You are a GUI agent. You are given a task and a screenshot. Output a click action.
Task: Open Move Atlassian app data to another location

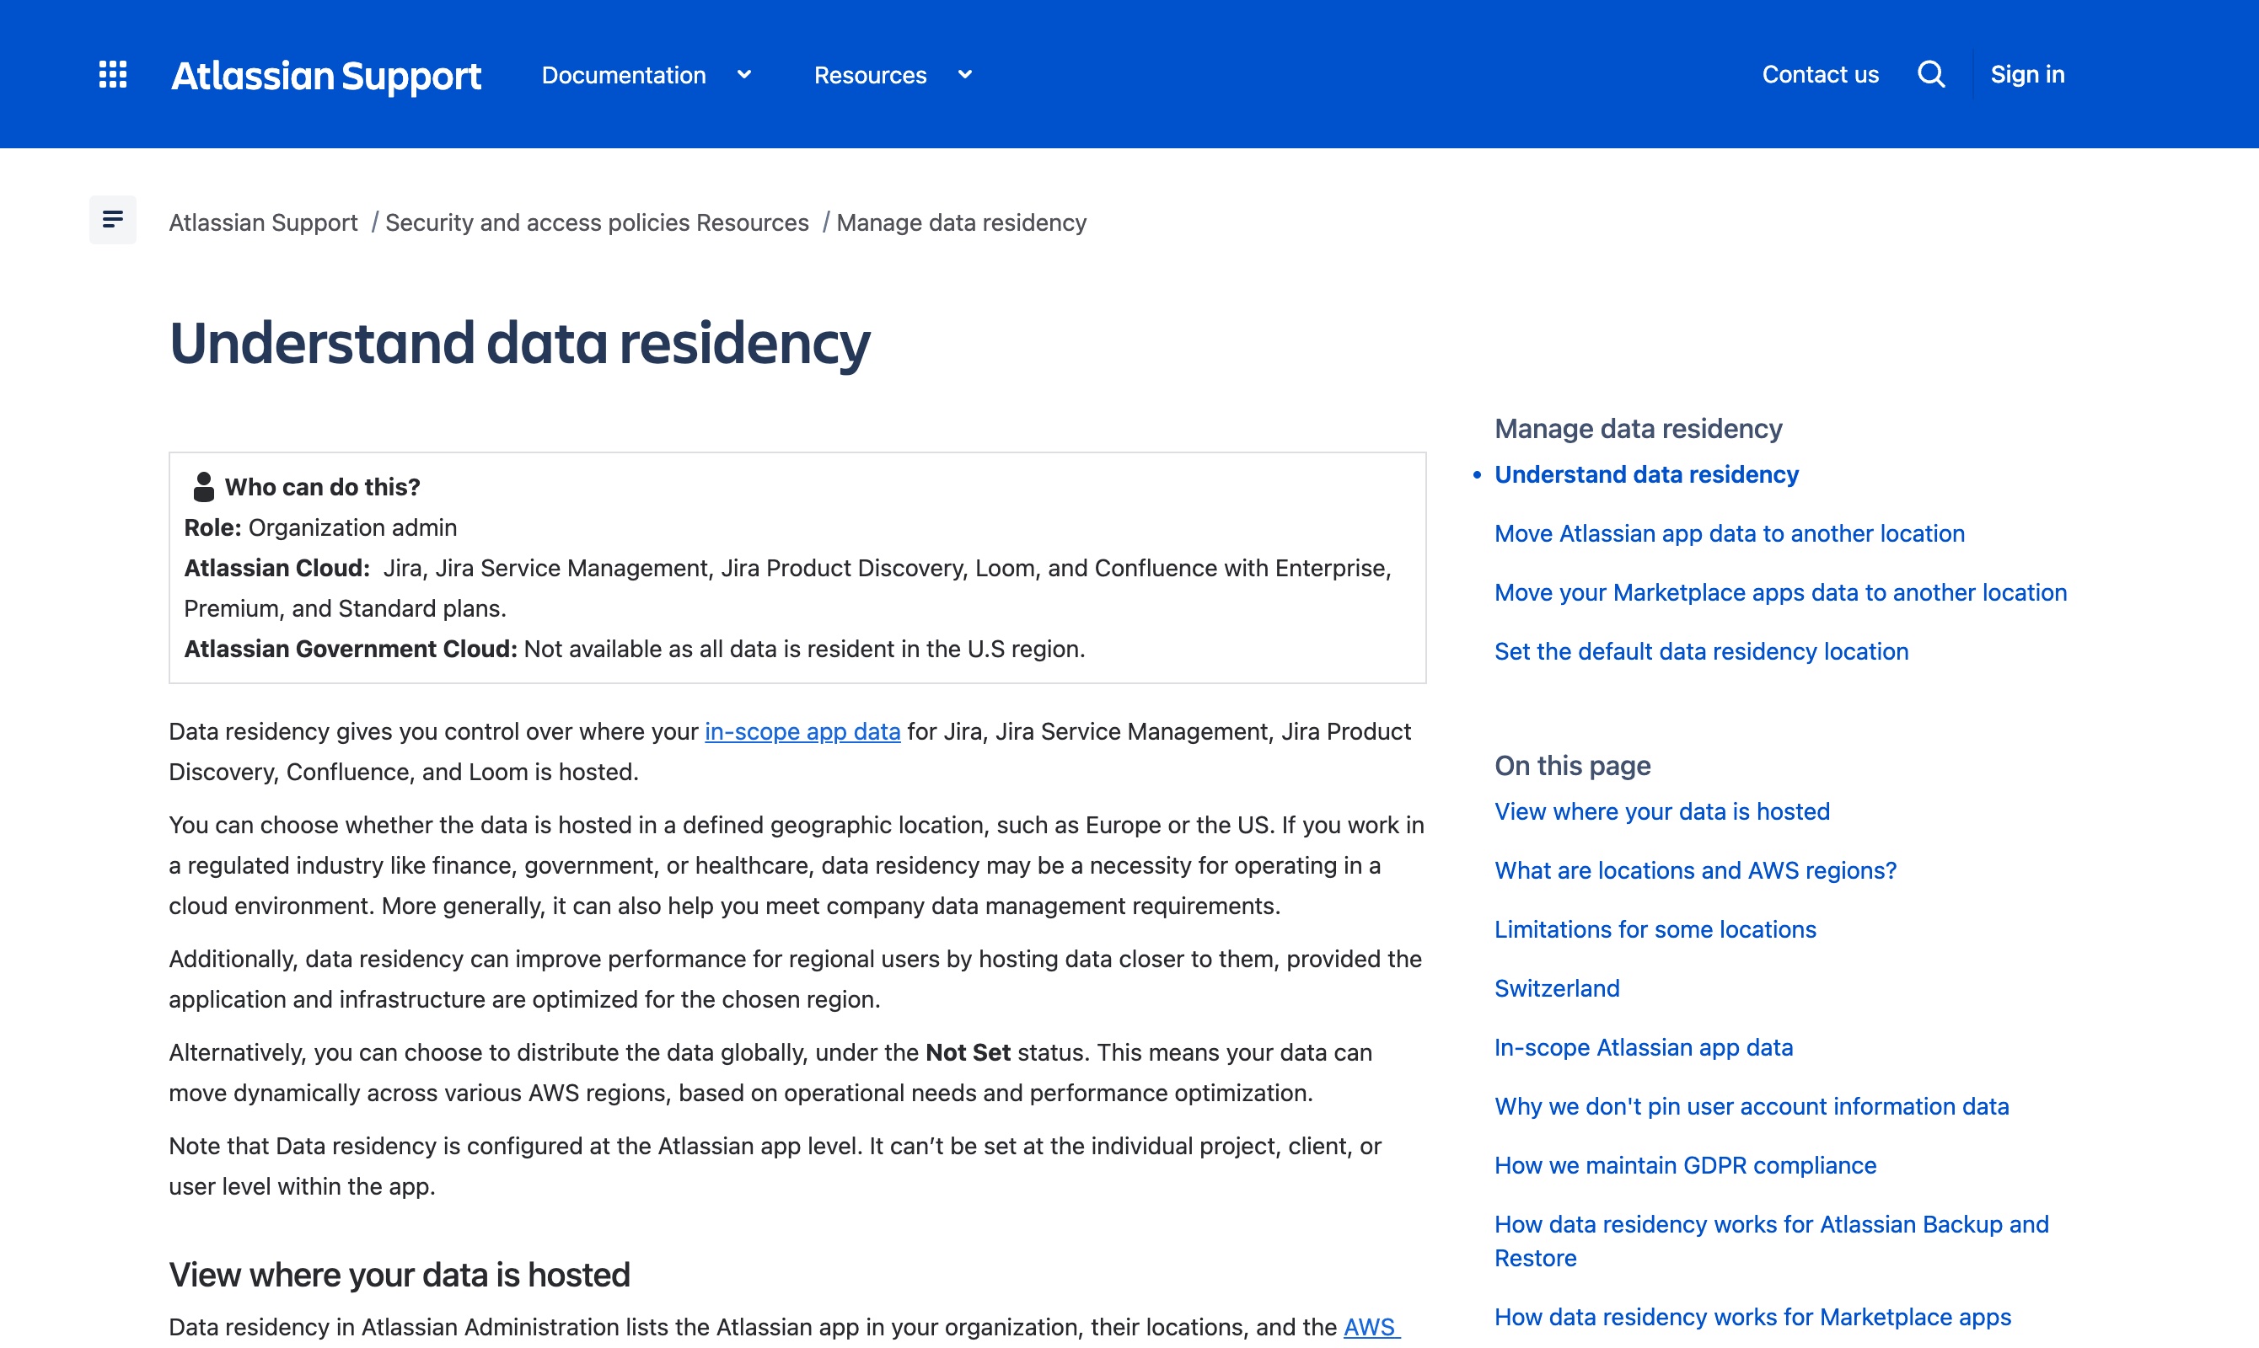1730,533
